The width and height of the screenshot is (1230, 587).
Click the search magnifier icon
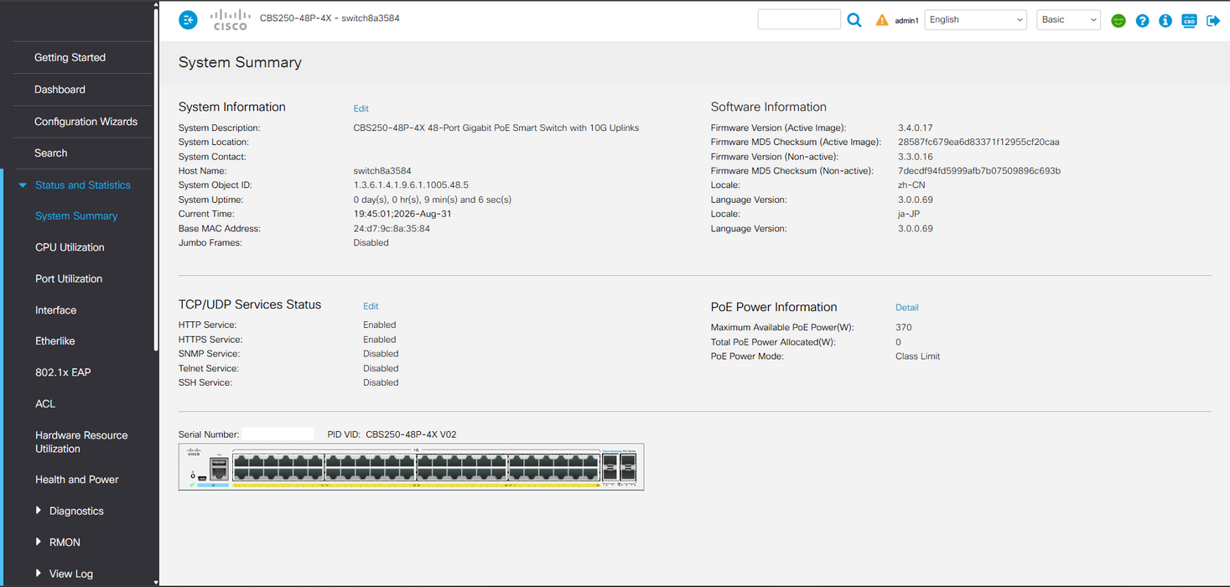pos(854,20)
